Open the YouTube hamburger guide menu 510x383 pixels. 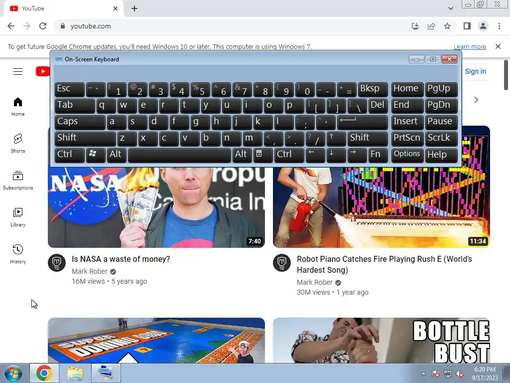[18, 71]
